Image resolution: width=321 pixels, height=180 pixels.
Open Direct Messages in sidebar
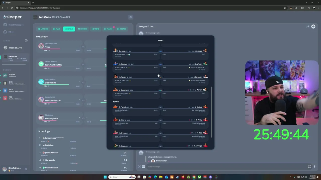(x=14, y=25)
